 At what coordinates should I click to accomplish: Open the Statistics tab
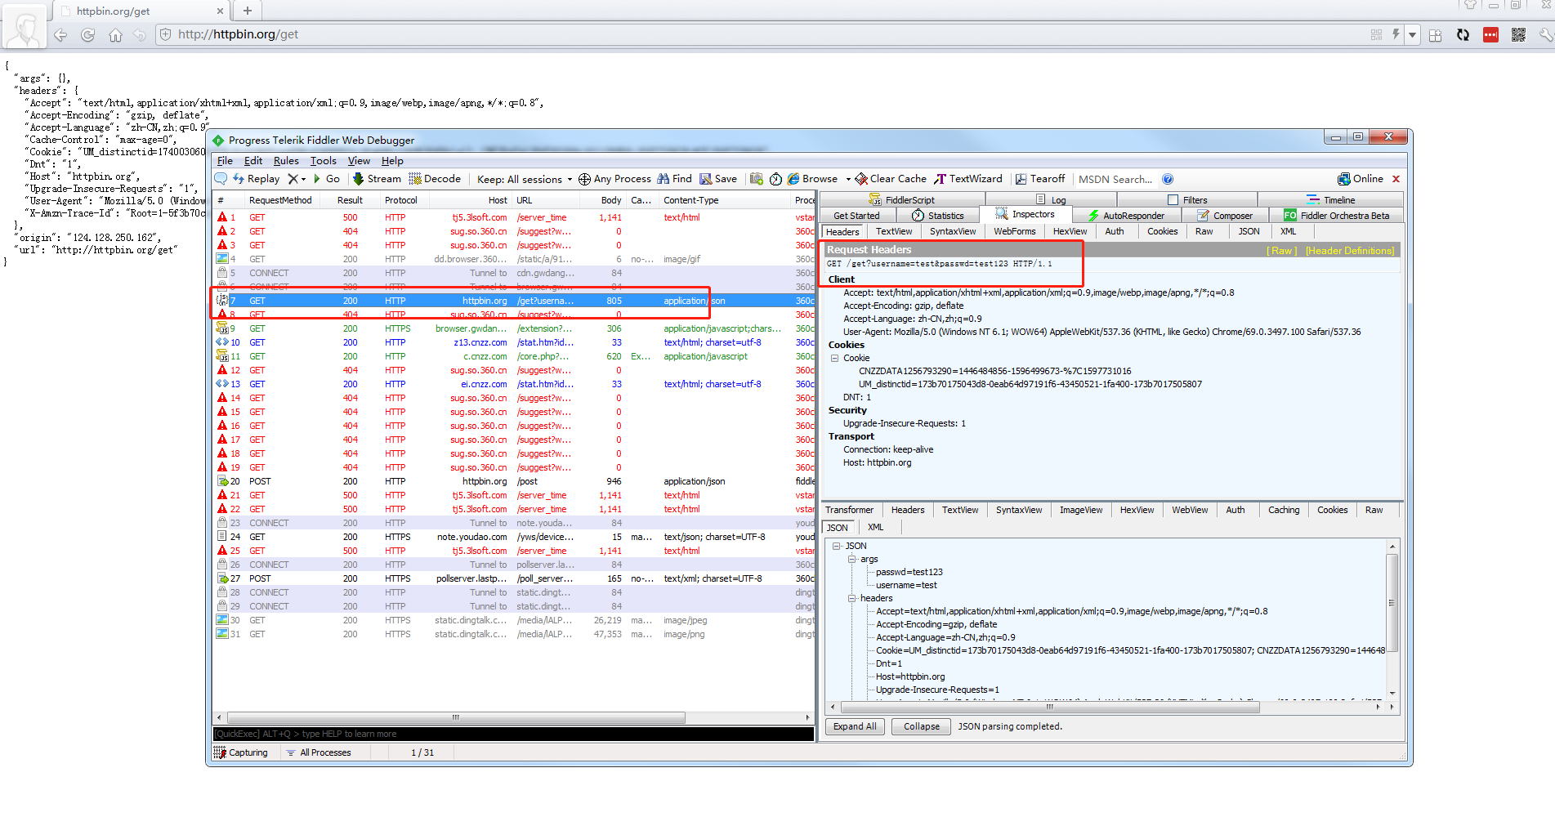point(937,216)
